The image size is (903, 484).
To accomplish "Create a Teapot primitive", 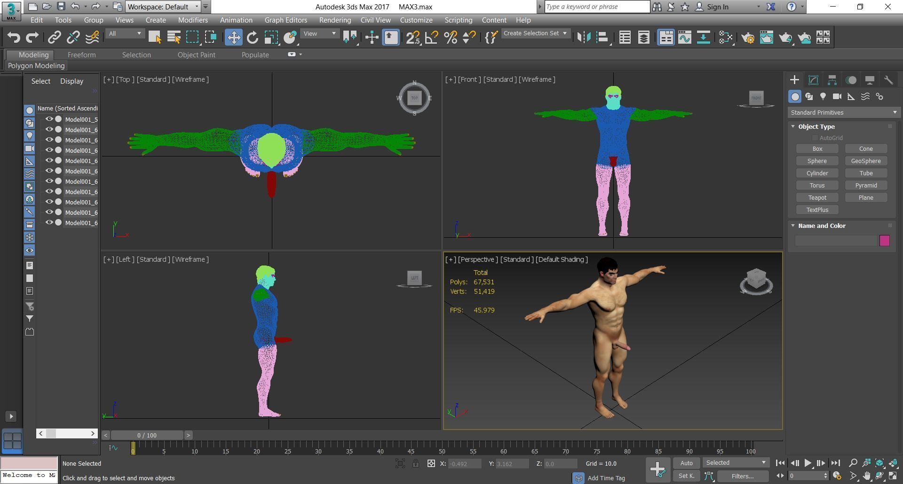I will pyautogui.click(x=817, y=198).
